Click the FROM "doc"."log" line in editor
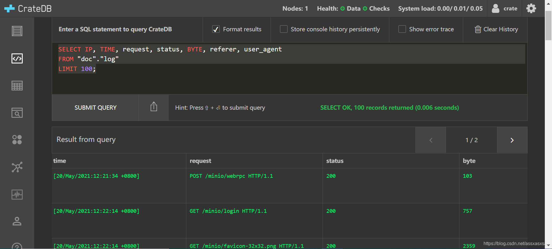Image resolution: width=552 pixels, height=249 pixels. click(x=89, y=59)
